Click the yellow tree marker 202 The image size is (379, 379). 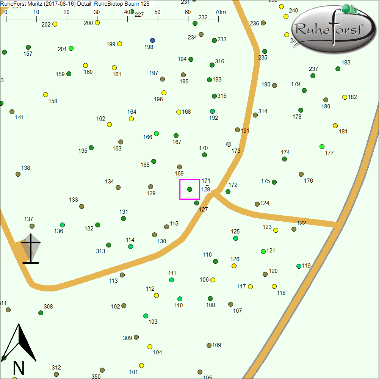55,24
